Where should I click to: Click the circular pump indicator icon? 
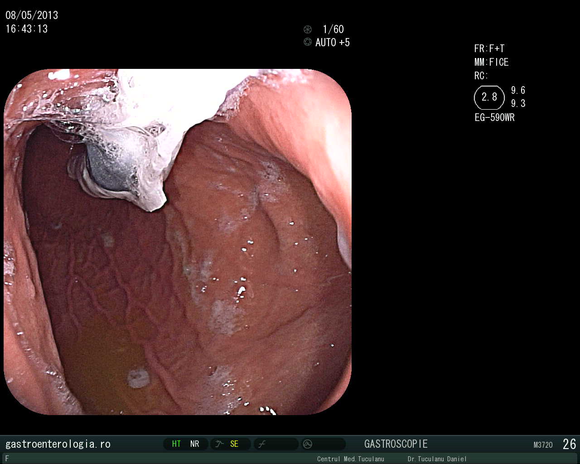[308, 444]
